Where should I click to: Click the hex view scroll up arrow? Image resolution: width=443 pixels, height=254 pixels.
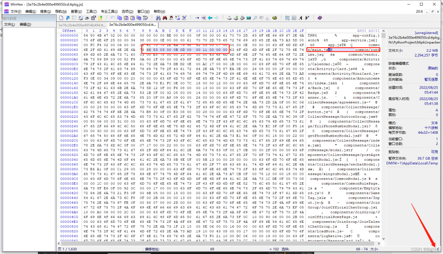coord(384,31)
